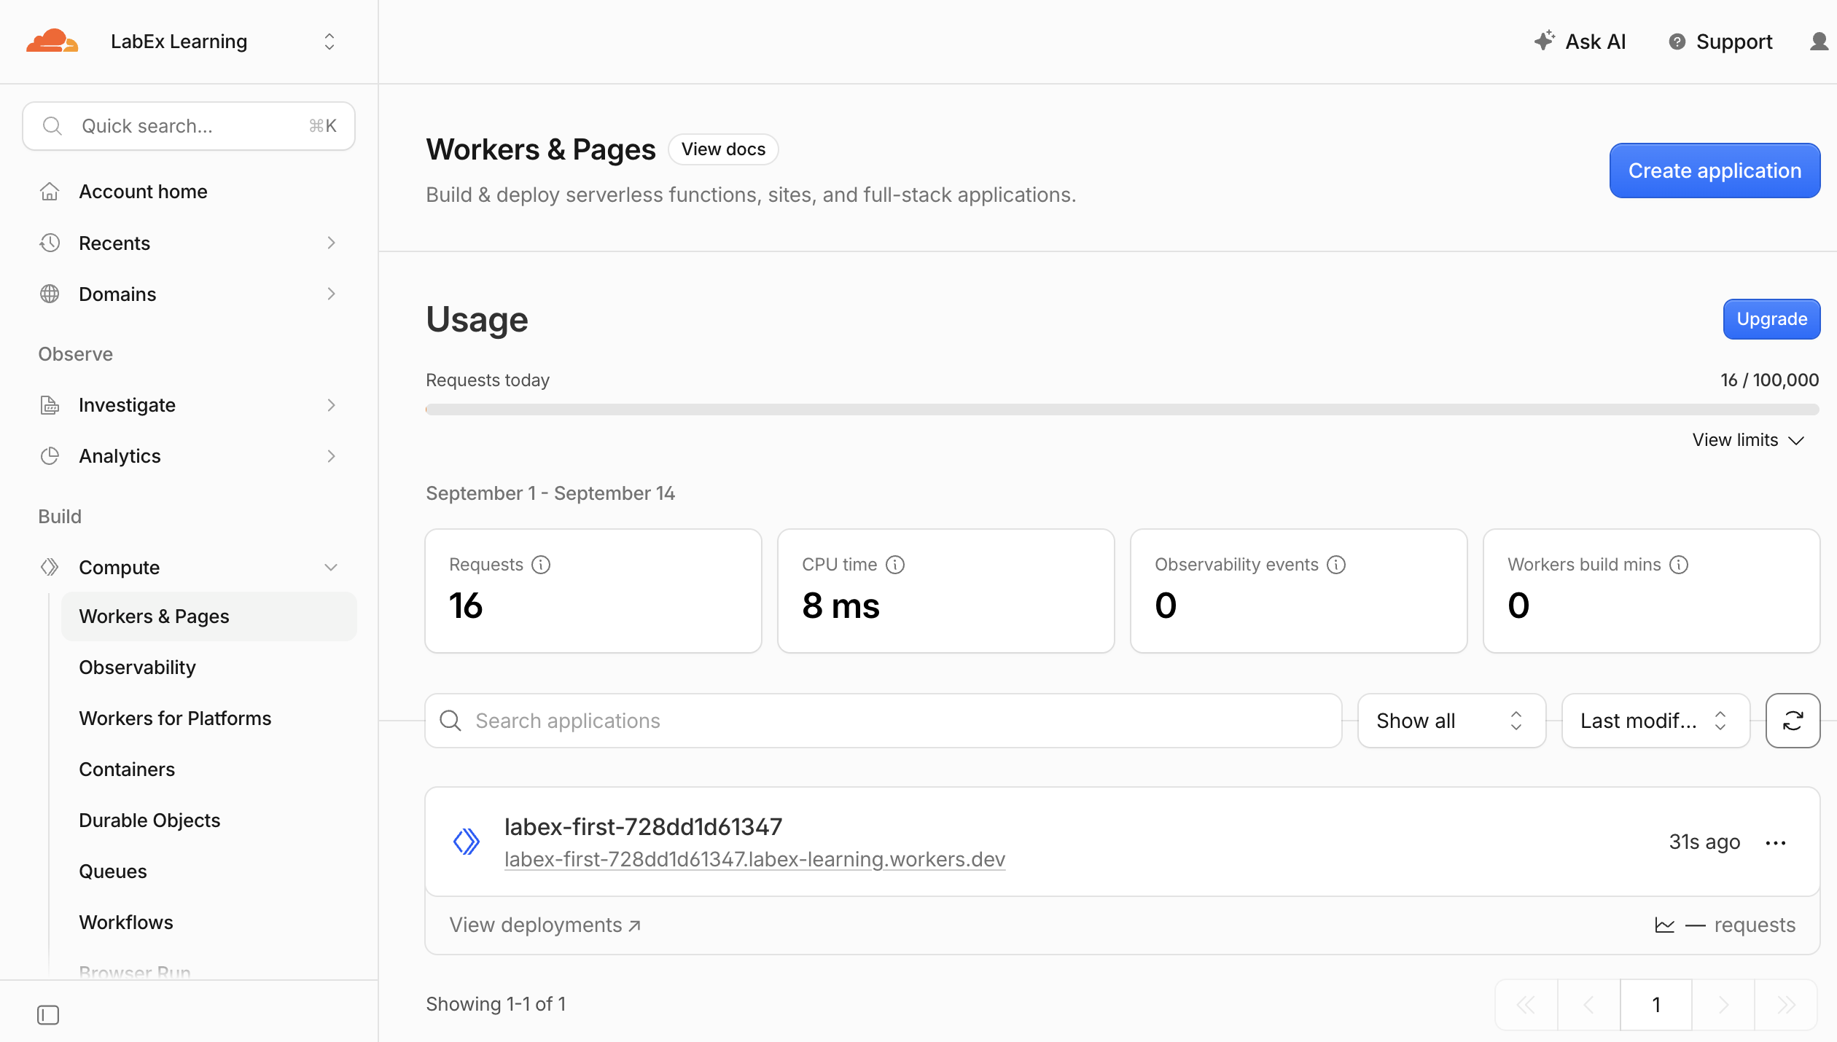Image resolution: width=1837 pixels, height=1042 pixels.
Task: Select Workers & Pages in sidebar
Action: (208, 616)
